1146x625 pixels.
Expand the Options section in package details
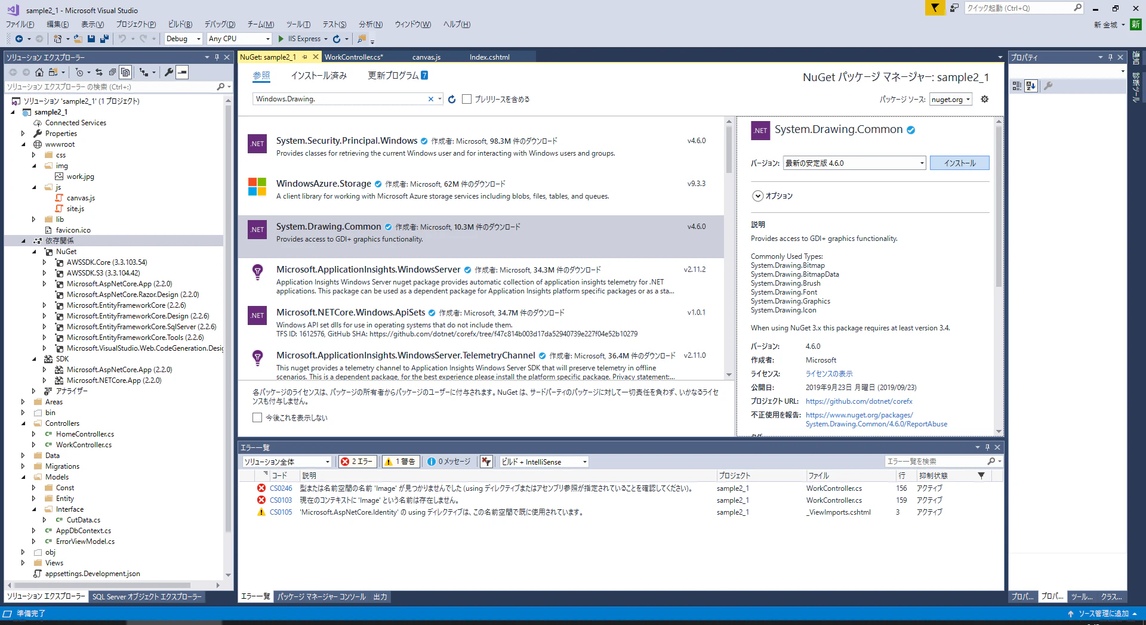click(x=757, y=196)
